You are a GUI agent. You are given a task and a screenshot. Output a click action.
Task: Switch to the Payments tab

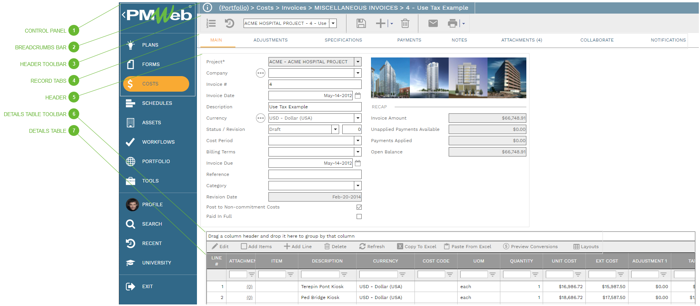coord(409,40)
